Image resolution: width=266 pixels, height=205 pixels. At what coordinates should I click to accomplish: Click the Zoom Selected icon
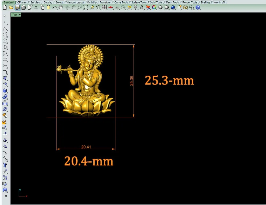point(92,7)
